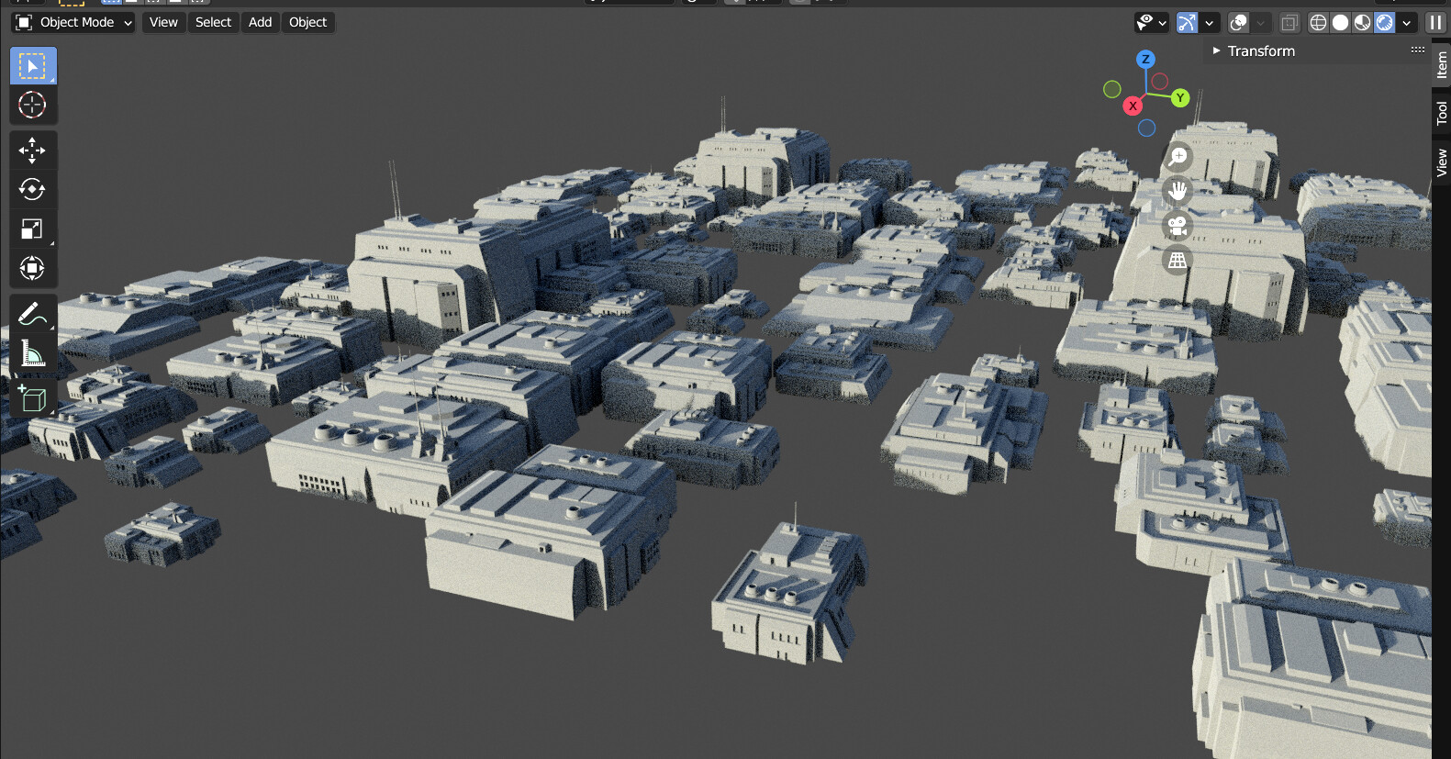Click the blue Z axis gizmo ball
Screen dimensions: 1451x759
click(1144, 60)
